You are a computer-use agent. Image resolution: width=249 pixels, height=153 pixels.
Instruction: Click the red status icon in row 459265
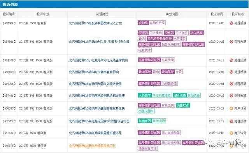click(231, 84)
